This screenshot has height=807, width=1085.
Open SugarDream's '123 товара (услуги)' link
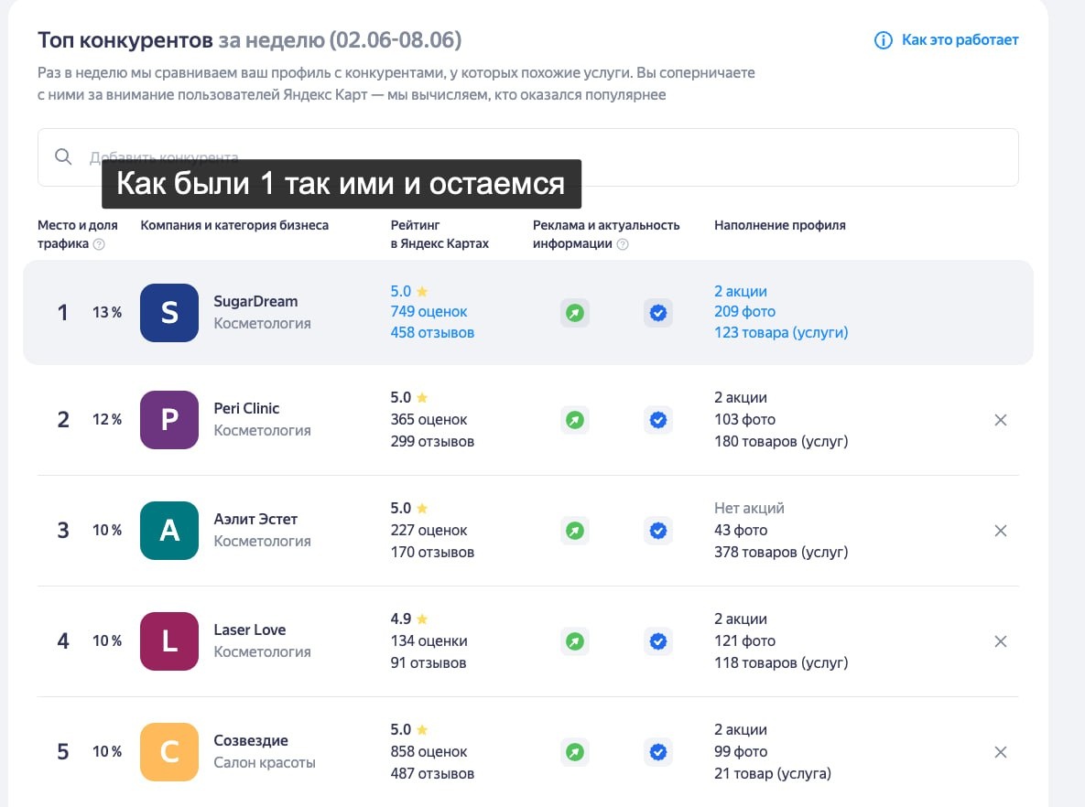click(x=781, y=333)
